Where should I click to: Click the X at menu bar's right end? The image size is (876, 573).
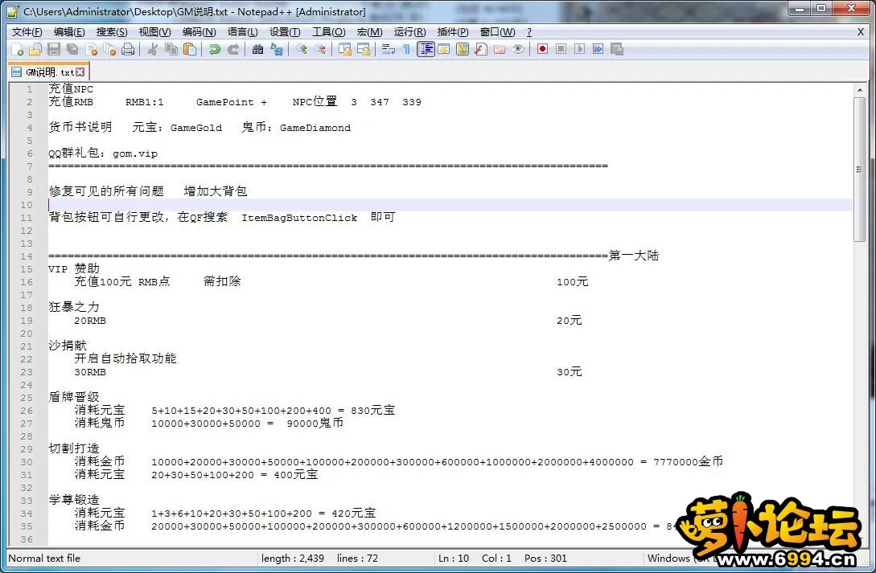tap(861, 32)
